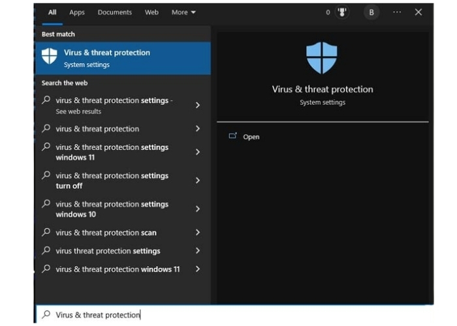457x326 pixels.
Task: Expand chevron for 'virus threat protection settings'
Action: pos(198,250)
